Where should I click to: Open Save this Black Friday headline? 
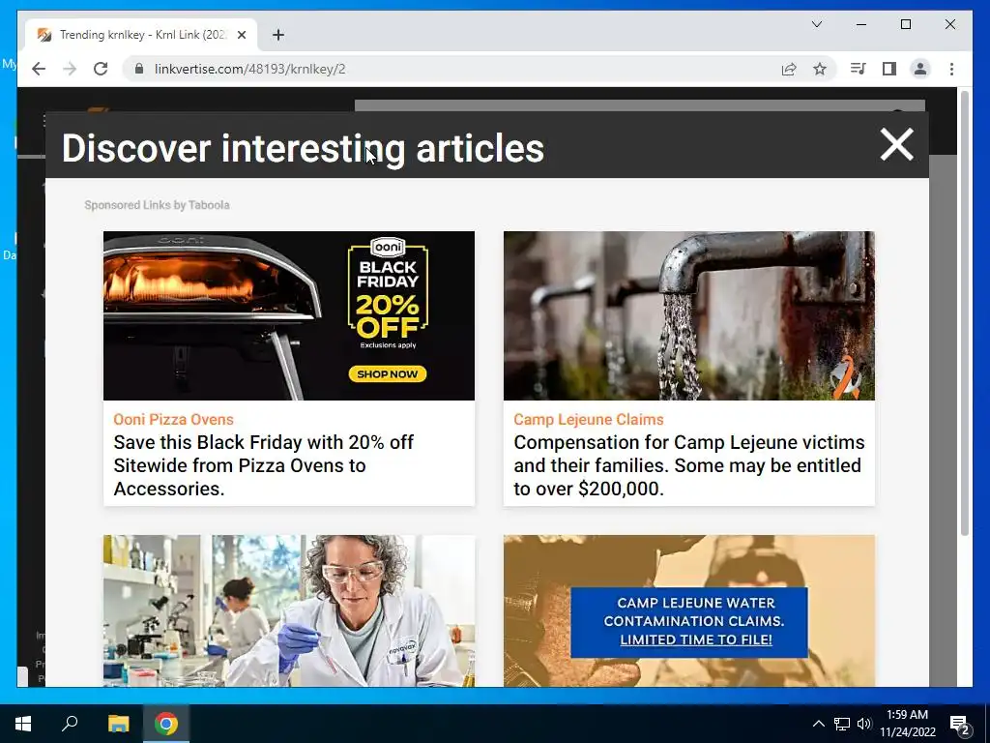click(x=263, y=465)
